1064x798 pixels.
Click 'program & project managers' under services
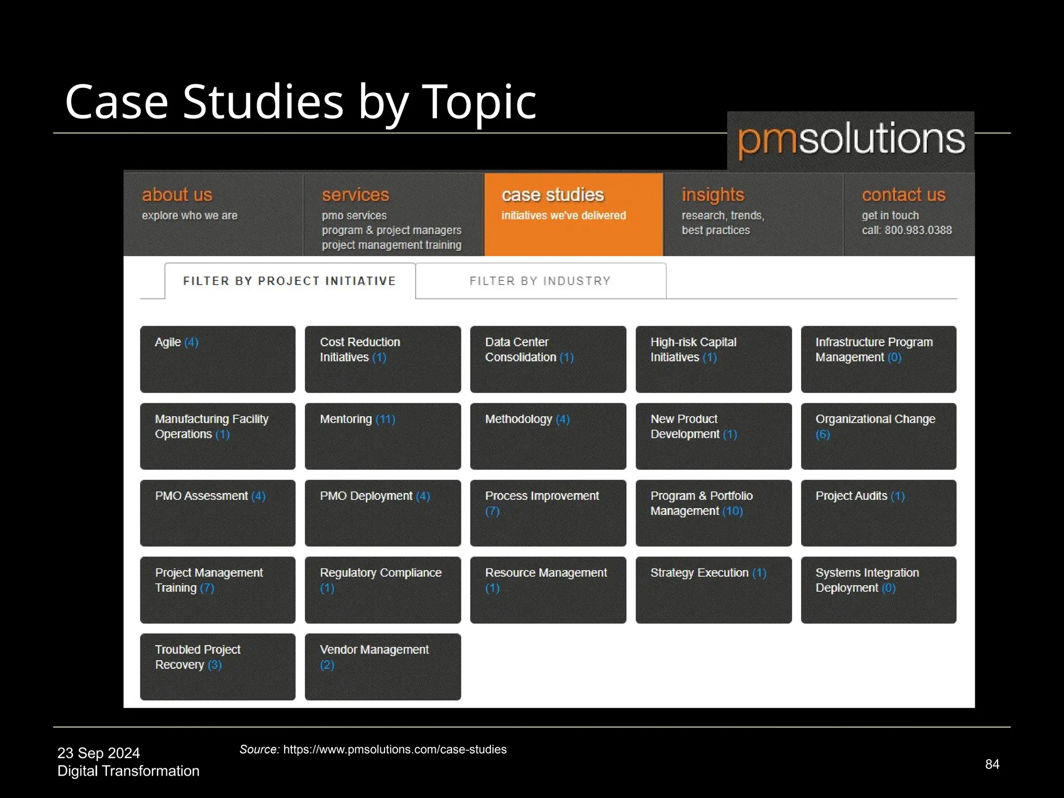[x=391, y=230]
